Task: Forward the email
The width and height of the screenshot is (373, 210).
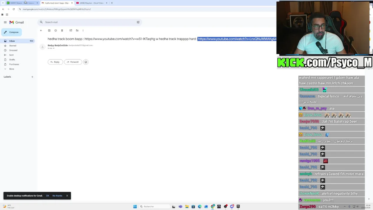Action: pyautogui.click(x=73, y=62)
